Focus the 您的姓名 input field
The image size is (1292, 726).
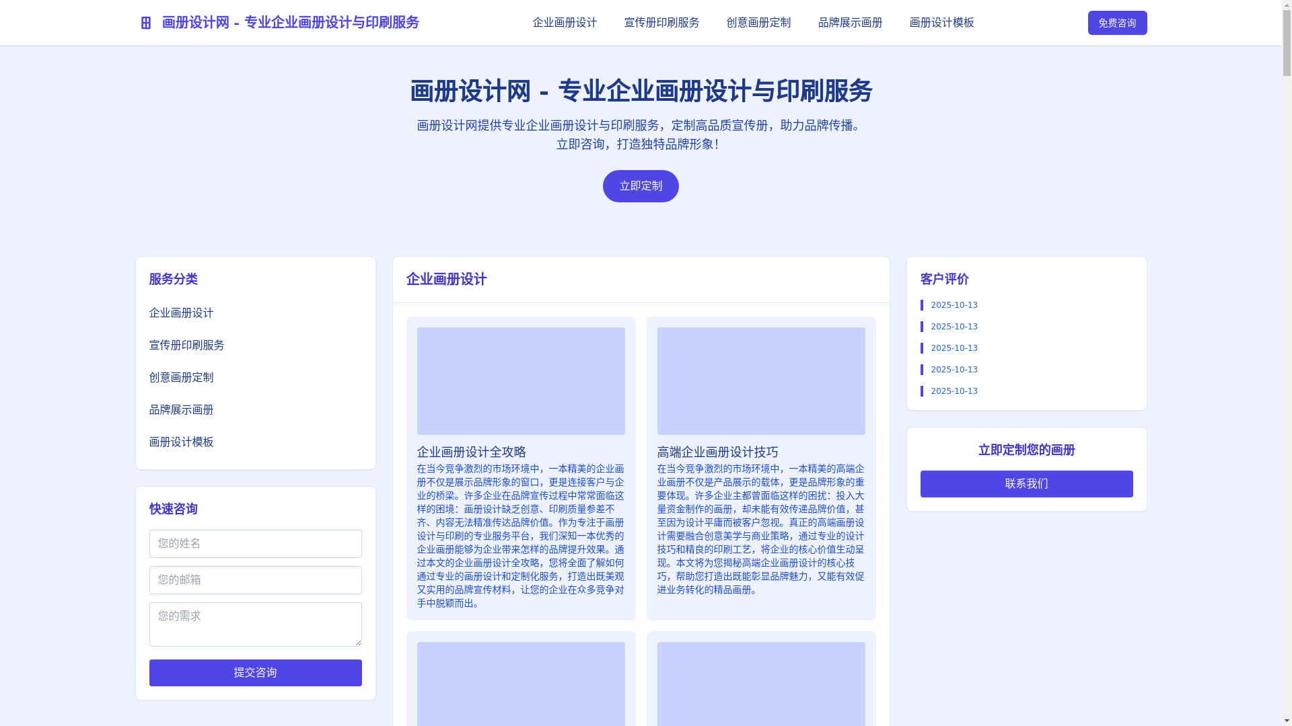click(255, 544)
